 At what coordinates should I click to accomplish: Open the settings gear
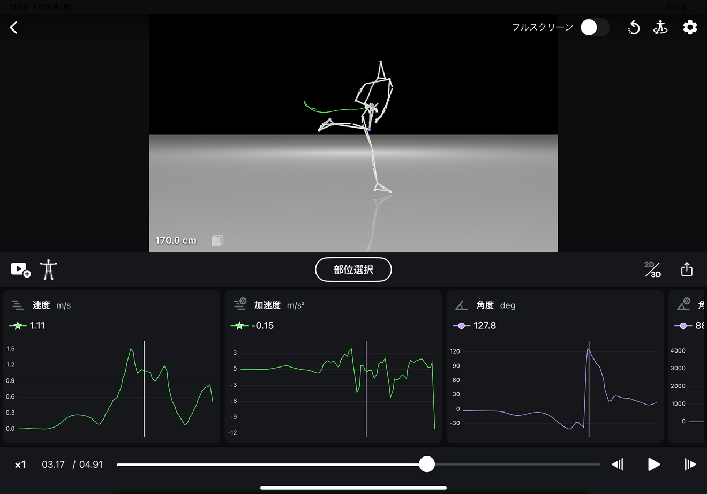click(x=690, y=27)
